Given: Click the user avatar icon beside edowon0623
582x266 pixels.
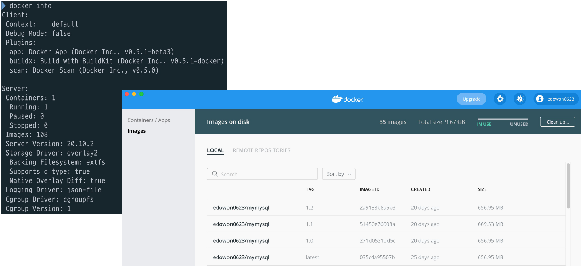Looking at the screenshot, I should 540,99.
